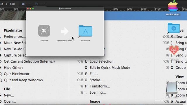Image resolution: width=187 pixels, height=105 pixels.
Task: Click the 'drag to Applications' label
Action: pos(65,40)
